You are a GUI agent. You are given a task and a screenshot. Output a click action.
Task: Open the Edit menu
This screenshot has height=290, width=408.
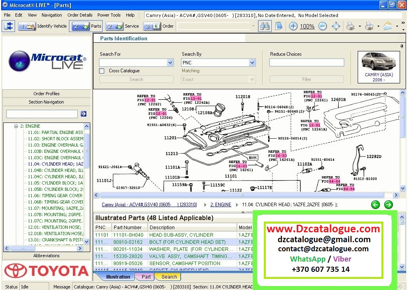click(x=19, y=15)
